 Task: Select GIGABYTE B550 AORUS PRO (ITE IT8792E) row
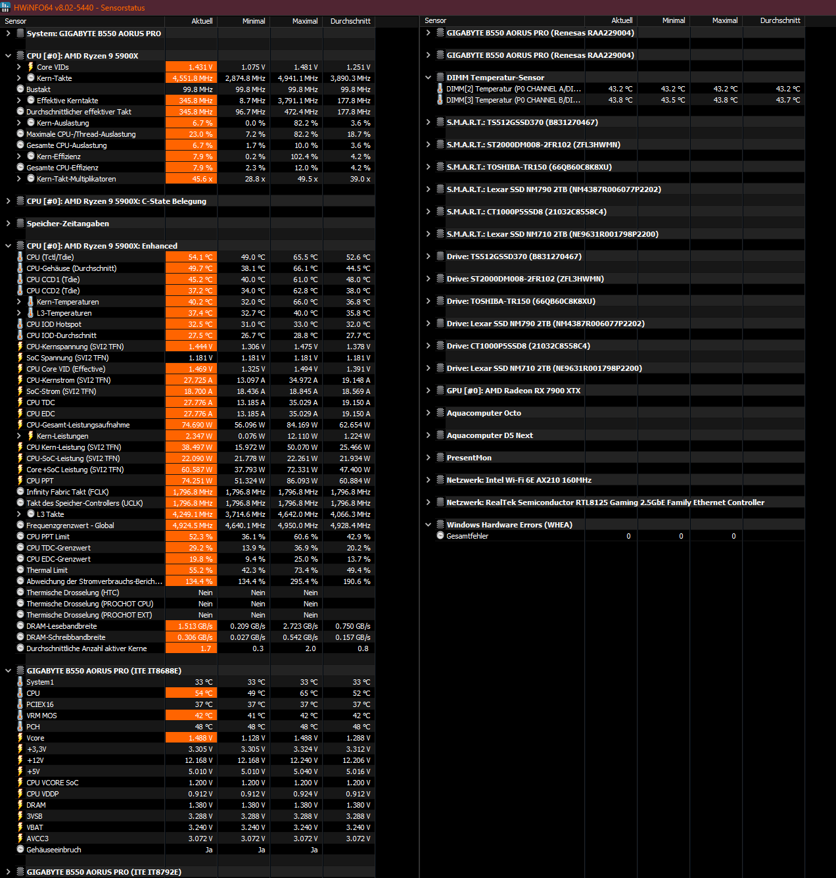click(x=188, y=872)
